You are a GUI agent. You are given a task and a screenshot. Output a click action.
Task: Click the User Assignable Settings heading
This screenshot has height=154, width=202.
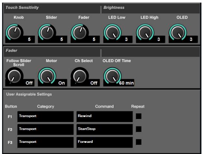click(29, 94)
